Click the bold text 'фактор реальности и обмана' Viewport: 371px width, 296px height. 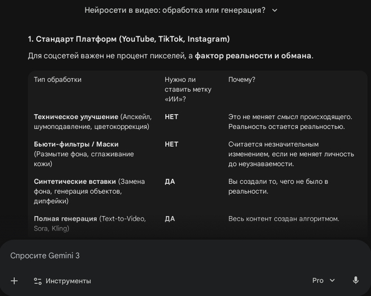click(253, 55)
